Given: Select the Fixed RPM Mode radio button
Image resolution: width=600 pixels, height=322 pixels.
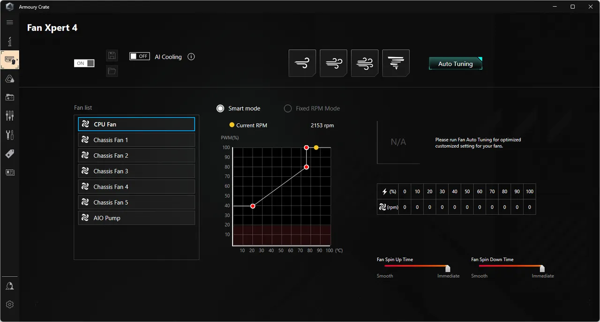Looking at the screenshot, I should (x=288, y=108).
